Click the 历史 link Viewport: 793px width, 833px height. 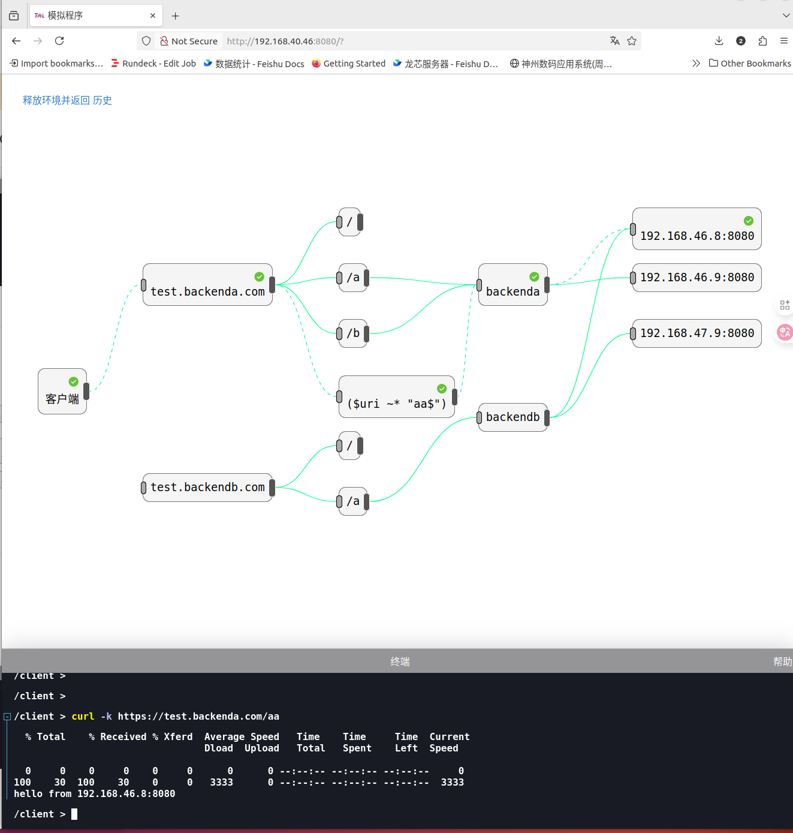pos(102,100)
